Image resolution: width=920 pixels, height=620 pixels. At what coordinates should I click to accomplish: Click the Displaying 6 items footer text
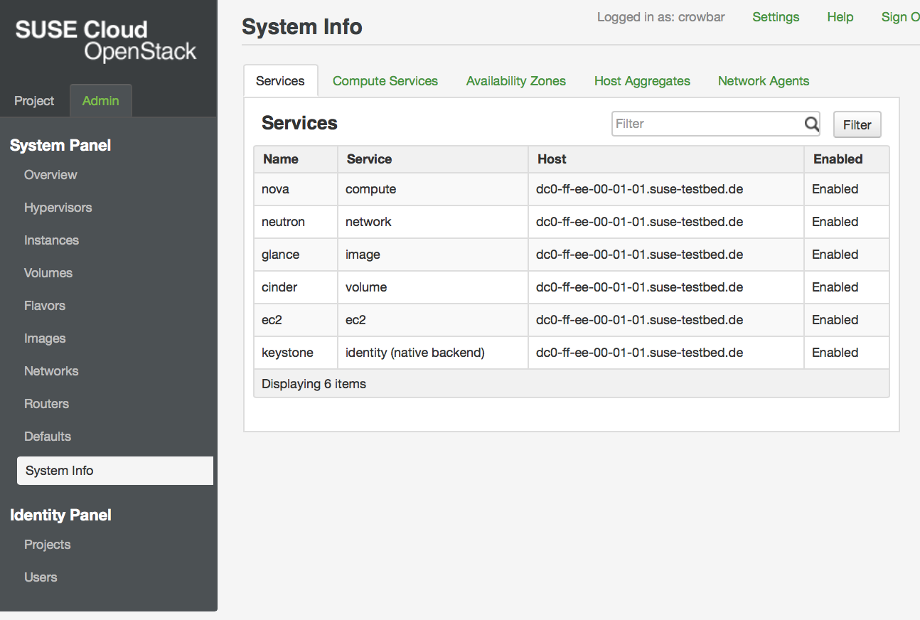[314, 384]
